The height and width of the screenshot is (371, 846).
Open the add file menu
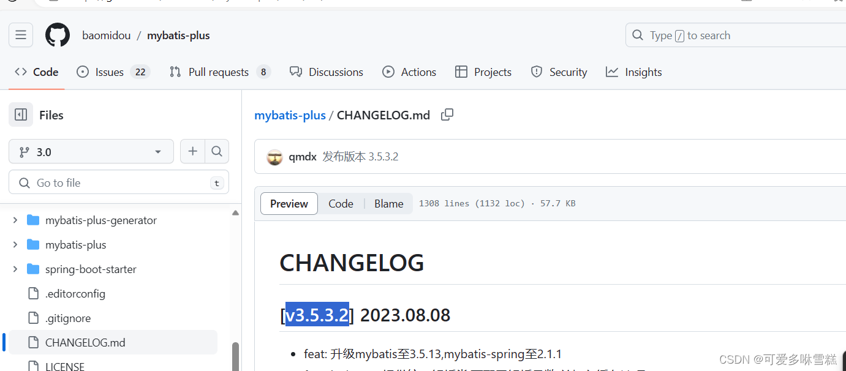coord(192,151)
